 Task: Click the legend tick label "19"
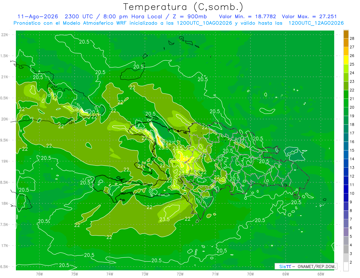pyautogui.click(x=352, y=116)
